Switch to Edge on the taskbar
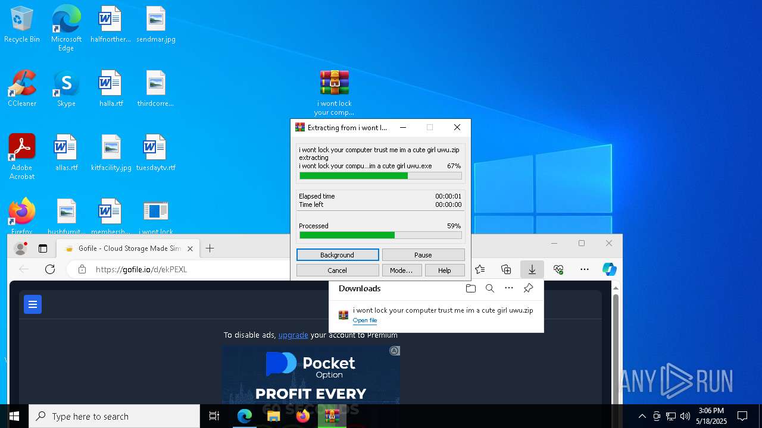Screen dimensions: 762x428 (x=245, y=416)
